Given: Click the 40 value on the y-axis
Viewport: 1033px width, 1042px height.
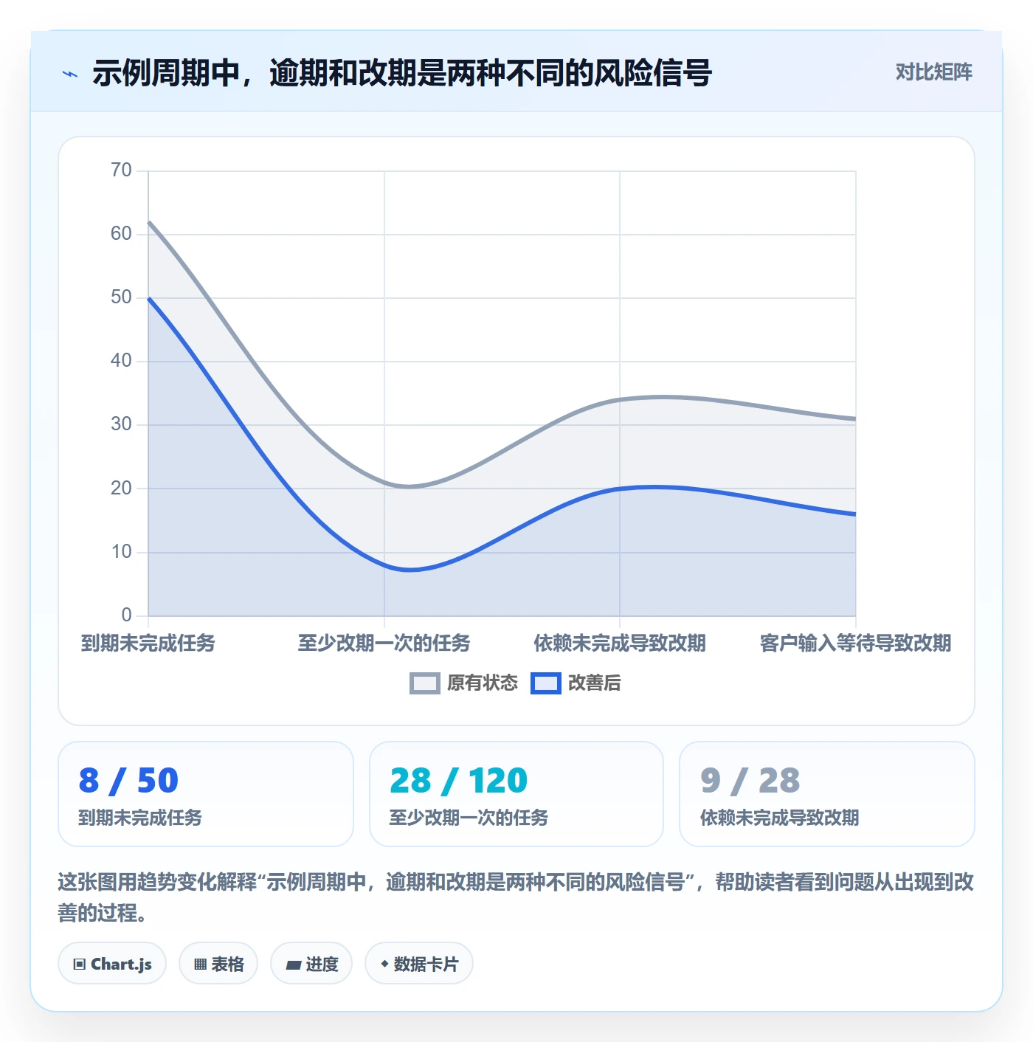Looking at the screenshot, I should click(121, 361).
